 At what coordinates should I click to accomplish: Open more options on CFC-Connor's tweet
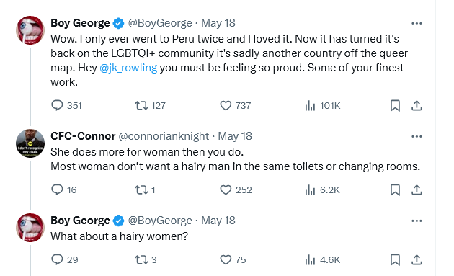click(x=417, y=136)
